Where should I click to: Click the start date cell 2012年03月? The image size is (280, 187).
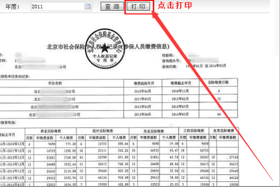pyautogui.click(x=142, y=107)
